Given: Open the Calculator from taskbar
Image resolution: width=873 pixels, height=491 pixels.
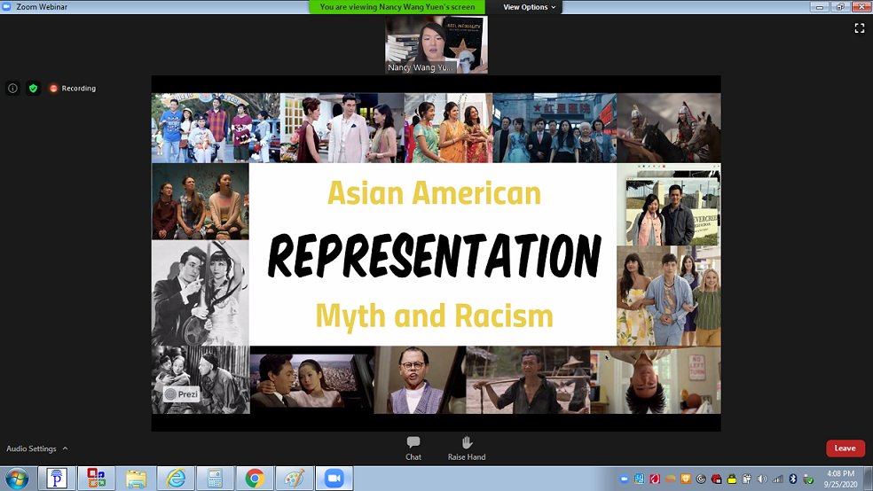Looking at the screenshot, I should (215, 479).
